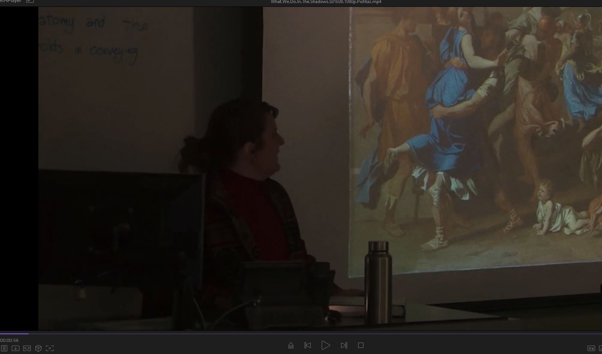Image resolution: width=602 pixels, height=354 pixels.
Task: Click the seek bar to jump ahead
Action: pyautogui.click(x=304, y=333)
